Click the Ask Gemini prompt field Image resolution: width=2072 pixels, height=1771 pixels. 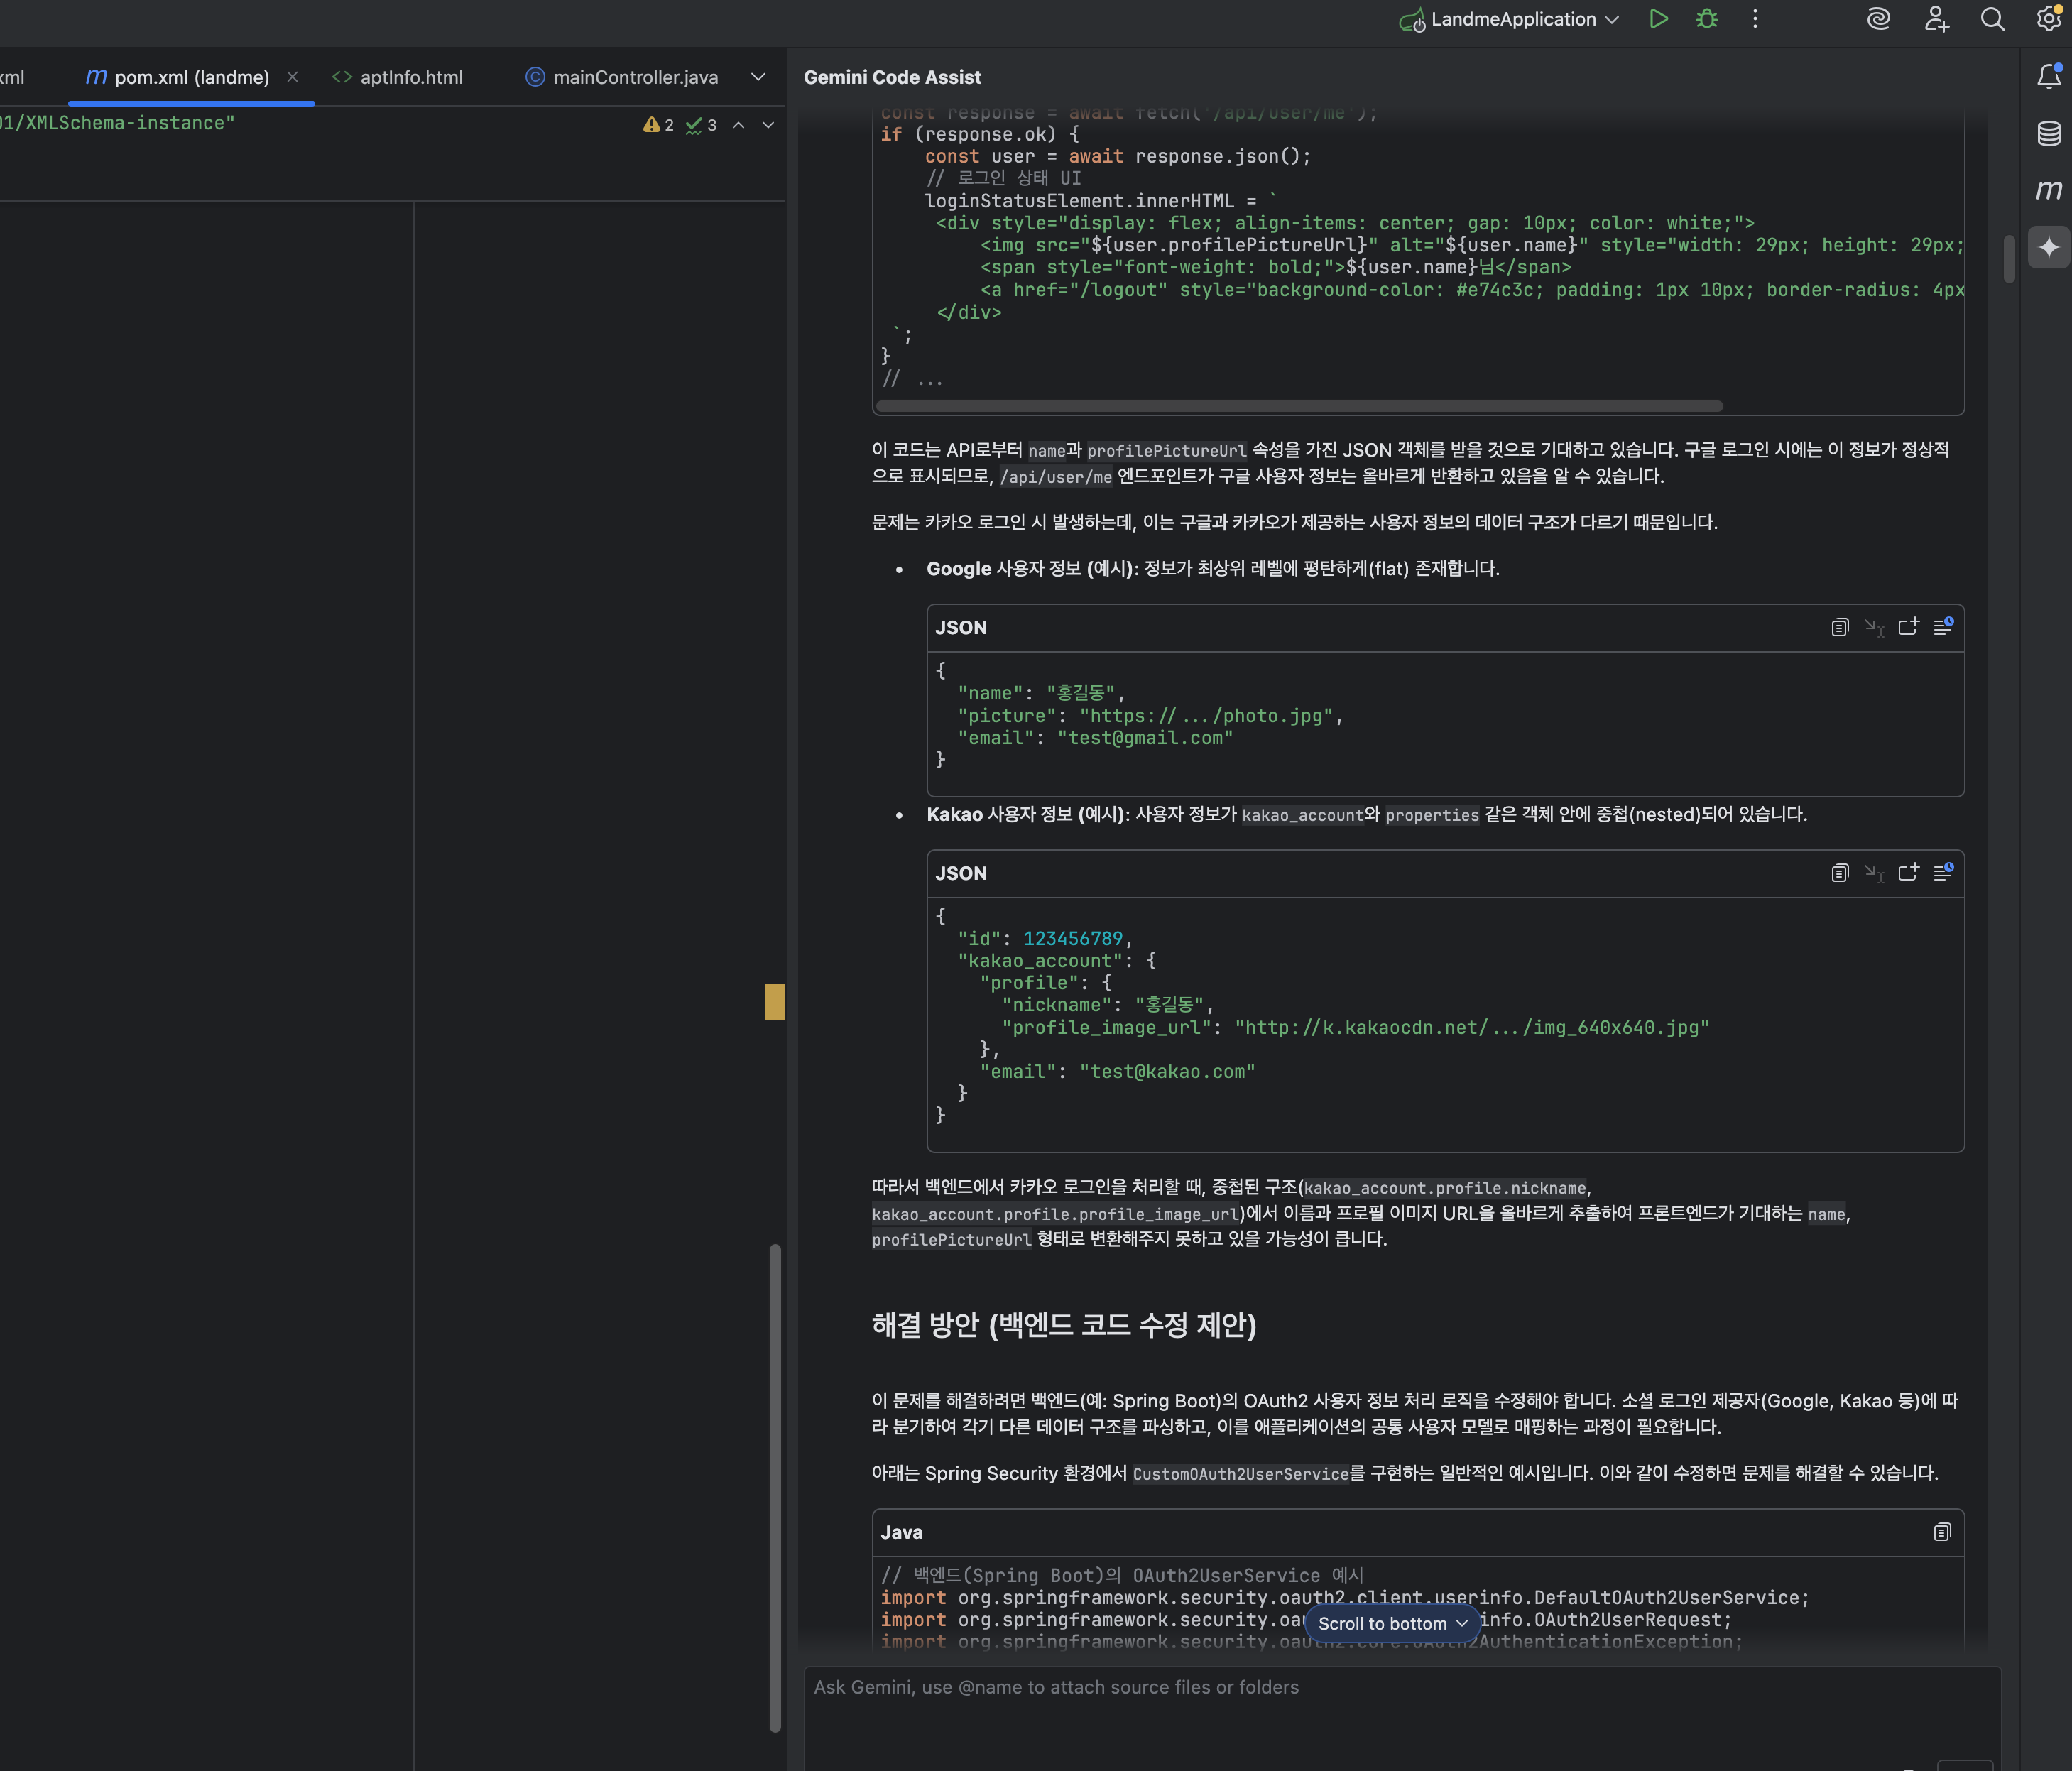click(1400, 1710)
